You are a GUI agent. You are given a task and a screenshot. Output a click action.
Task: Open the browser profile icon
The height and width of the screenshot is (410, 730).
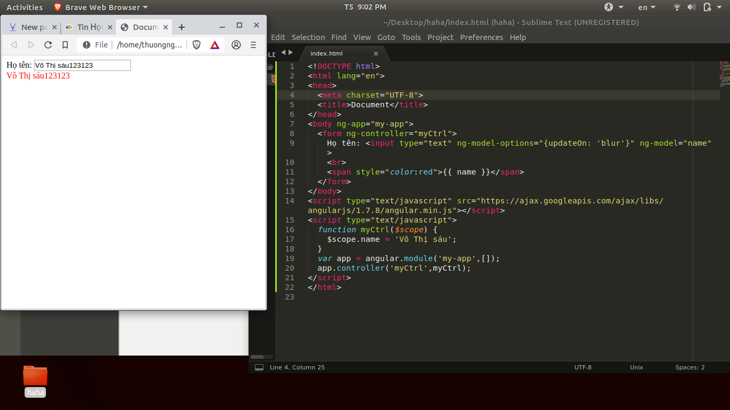click(236, 45)
